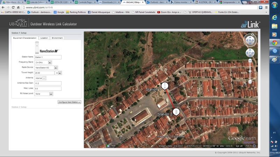Click the look joystick eye icon
Screen dimensions: 280x157
250,40
